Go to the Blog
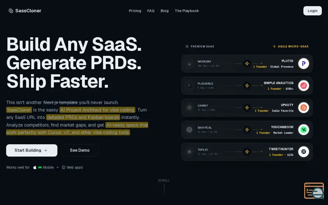The height and width of the screenshot is (205, 328). [x=165, y=11]
